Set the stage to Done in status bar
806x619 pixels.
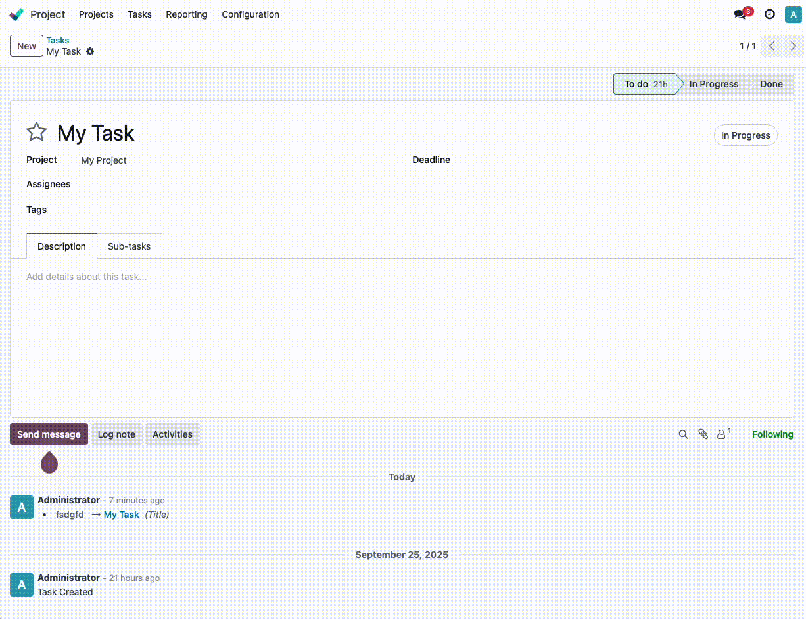[x=771, y=84]
